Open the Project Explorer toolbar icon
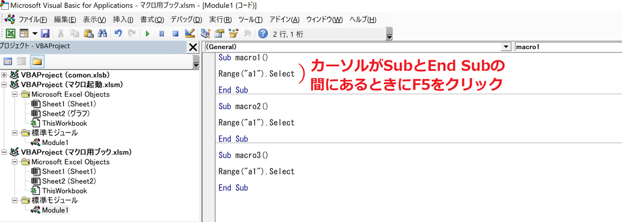Screen dimensions: 622x222 tap(205, 34)
